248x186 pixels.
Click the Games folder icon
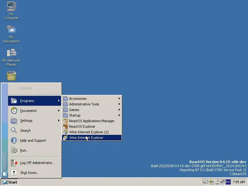pyautogui.click(x=65, y=110)
